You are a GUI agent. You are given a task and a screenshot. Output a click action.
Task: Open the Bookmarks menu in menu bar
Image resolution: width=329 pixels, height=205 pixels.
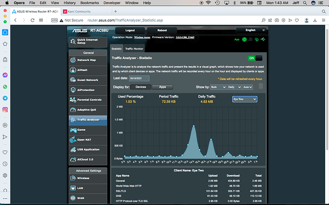[x=90, y=3]
